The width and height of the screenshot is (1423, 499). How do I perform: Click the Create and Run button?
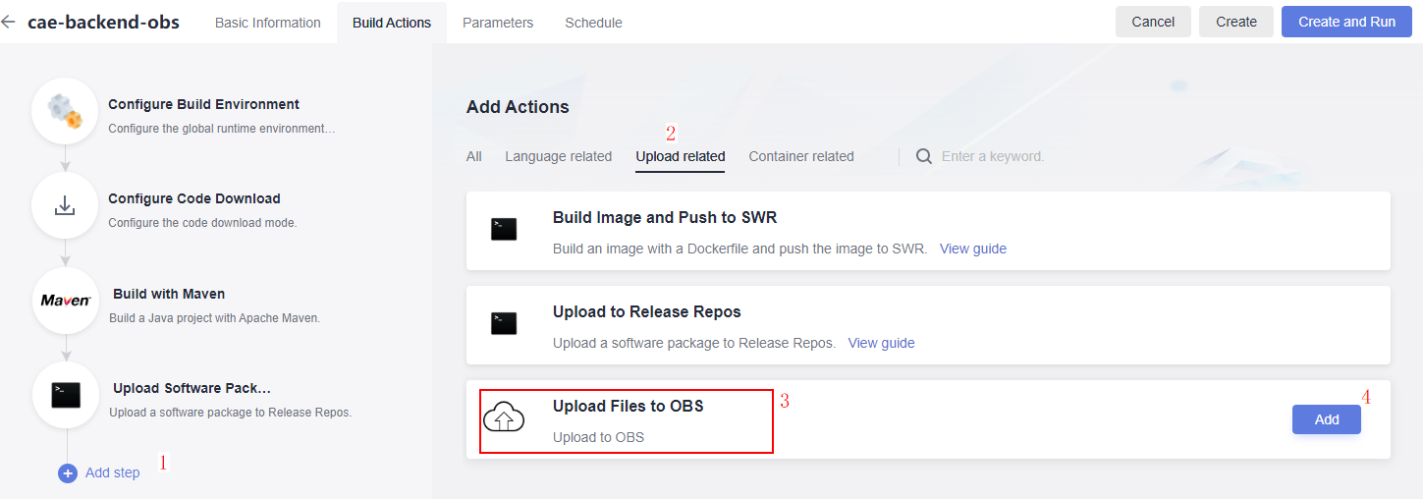tap(1346, 22)
